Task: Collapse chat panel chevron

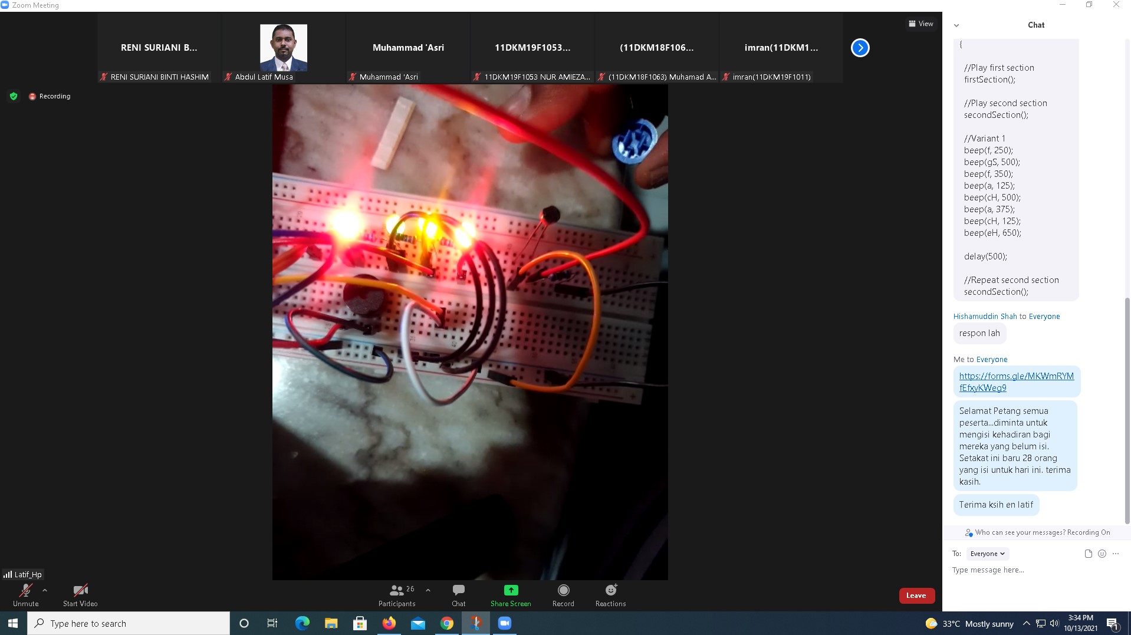Action: [x=956, y=25]
